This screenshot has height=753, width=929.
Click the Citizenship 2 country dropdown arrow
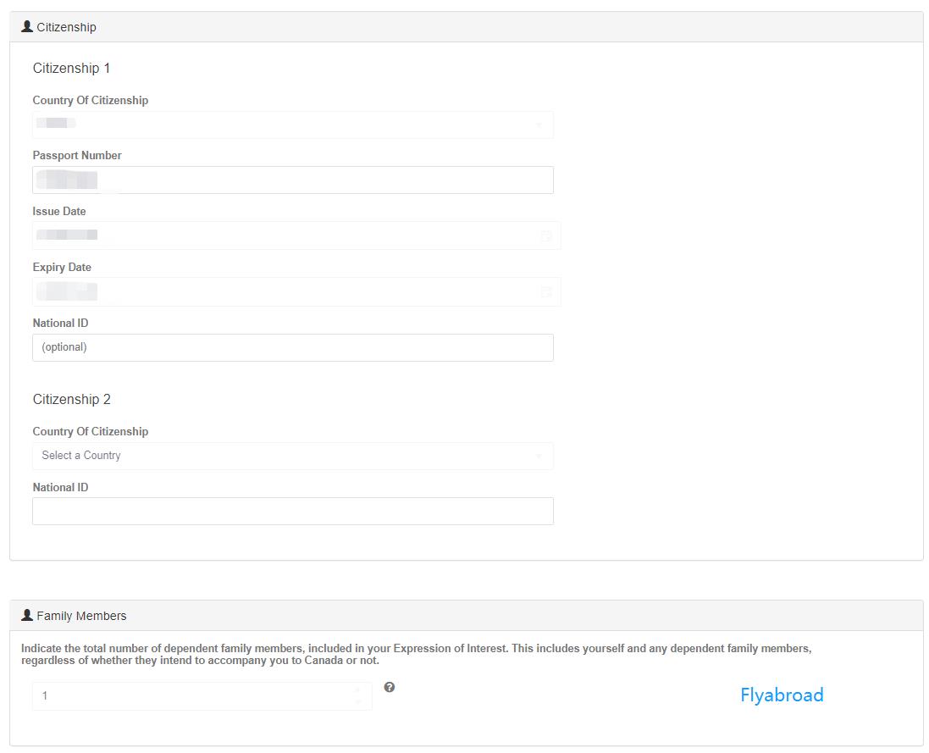coord(539,457)
